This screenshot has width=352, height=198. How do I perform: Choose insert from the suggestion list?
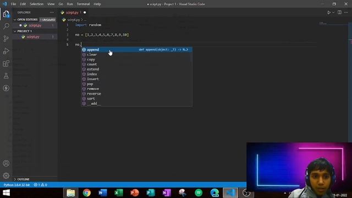(x=136, y=79)
